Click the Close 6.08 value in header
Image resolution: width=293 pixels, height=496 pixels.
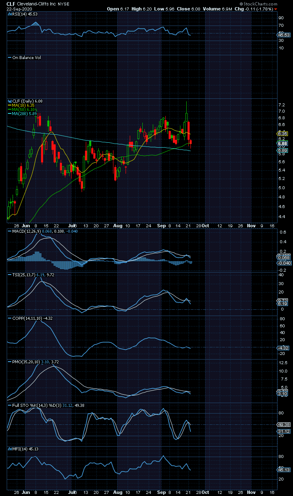[189, 9]
